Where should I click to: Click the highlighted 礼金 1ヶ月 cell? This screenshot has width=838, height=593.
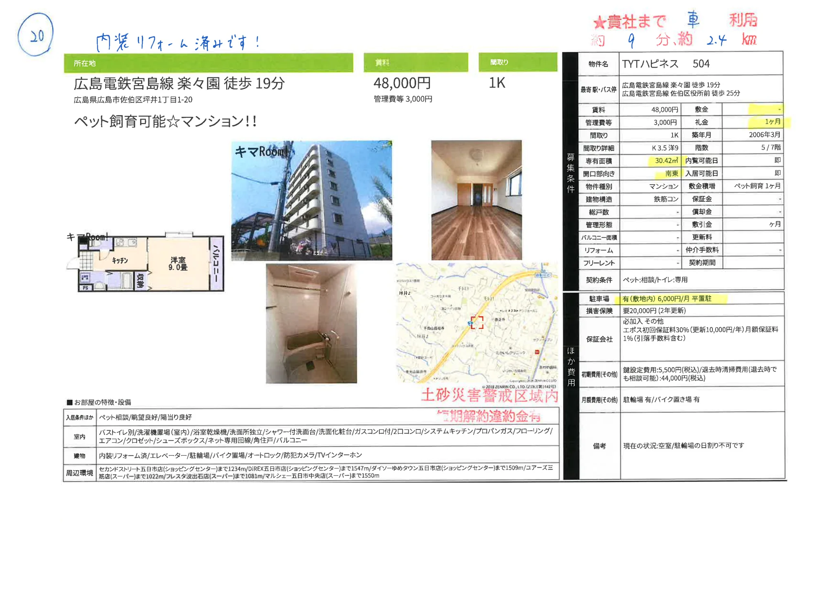(772, 122)
